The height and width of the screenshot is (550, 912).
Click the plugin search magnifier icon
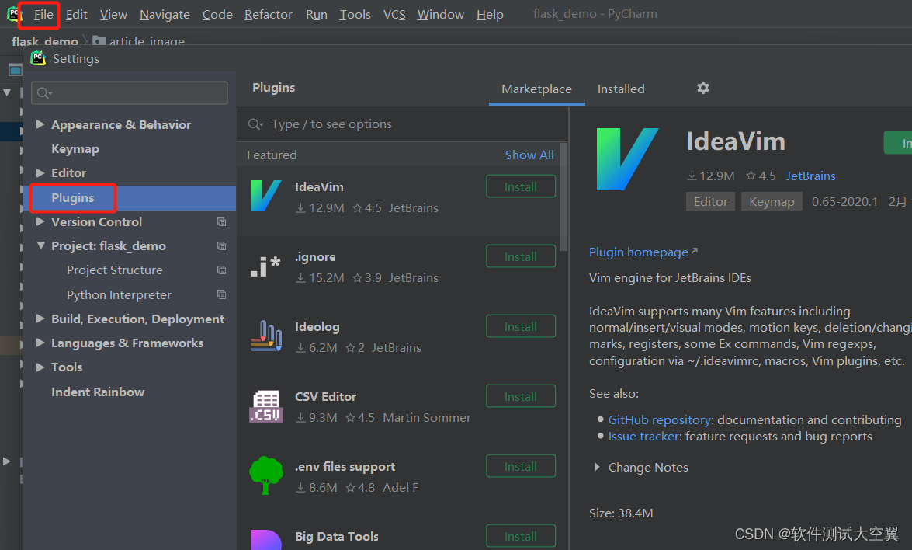click(x=255, y=124)
